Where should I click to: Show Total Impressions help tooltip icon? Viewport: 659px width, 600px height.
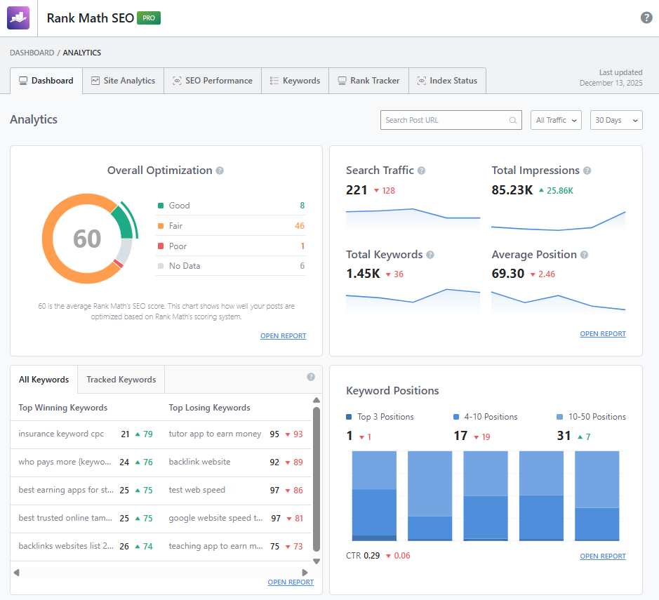[x=587, y=171]
